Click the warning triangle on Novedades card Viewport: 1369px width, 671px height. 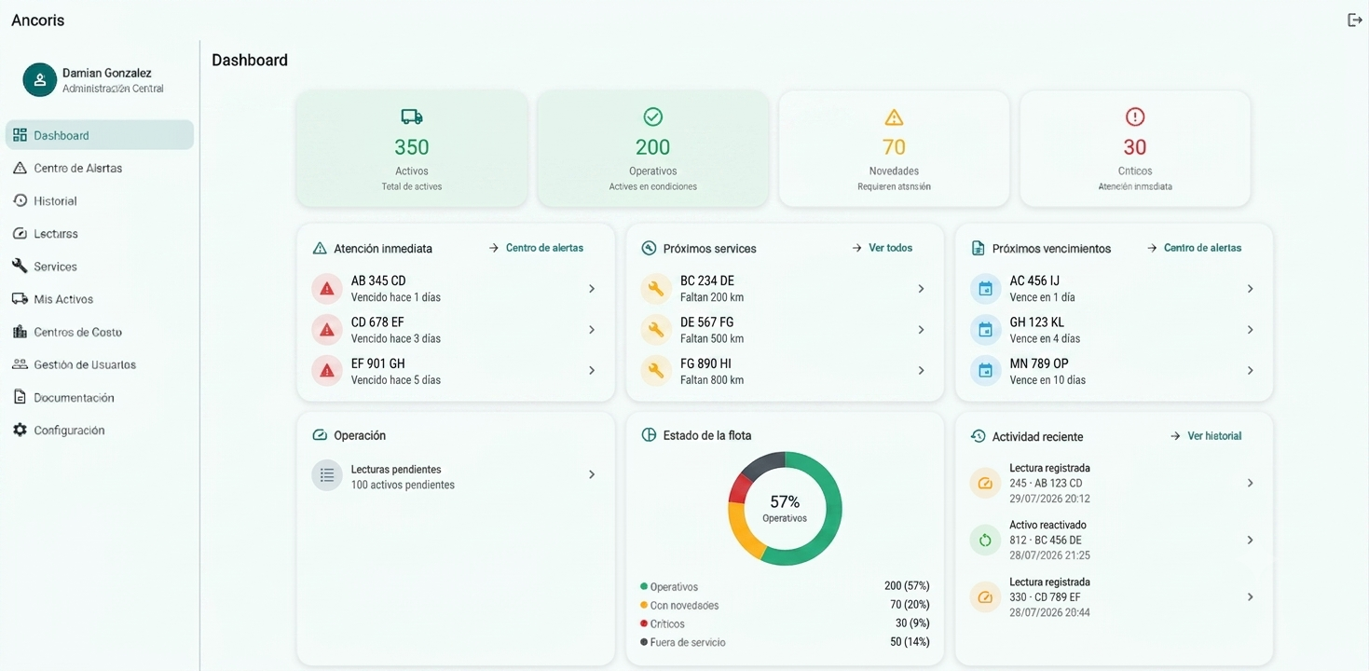(894, 117)
